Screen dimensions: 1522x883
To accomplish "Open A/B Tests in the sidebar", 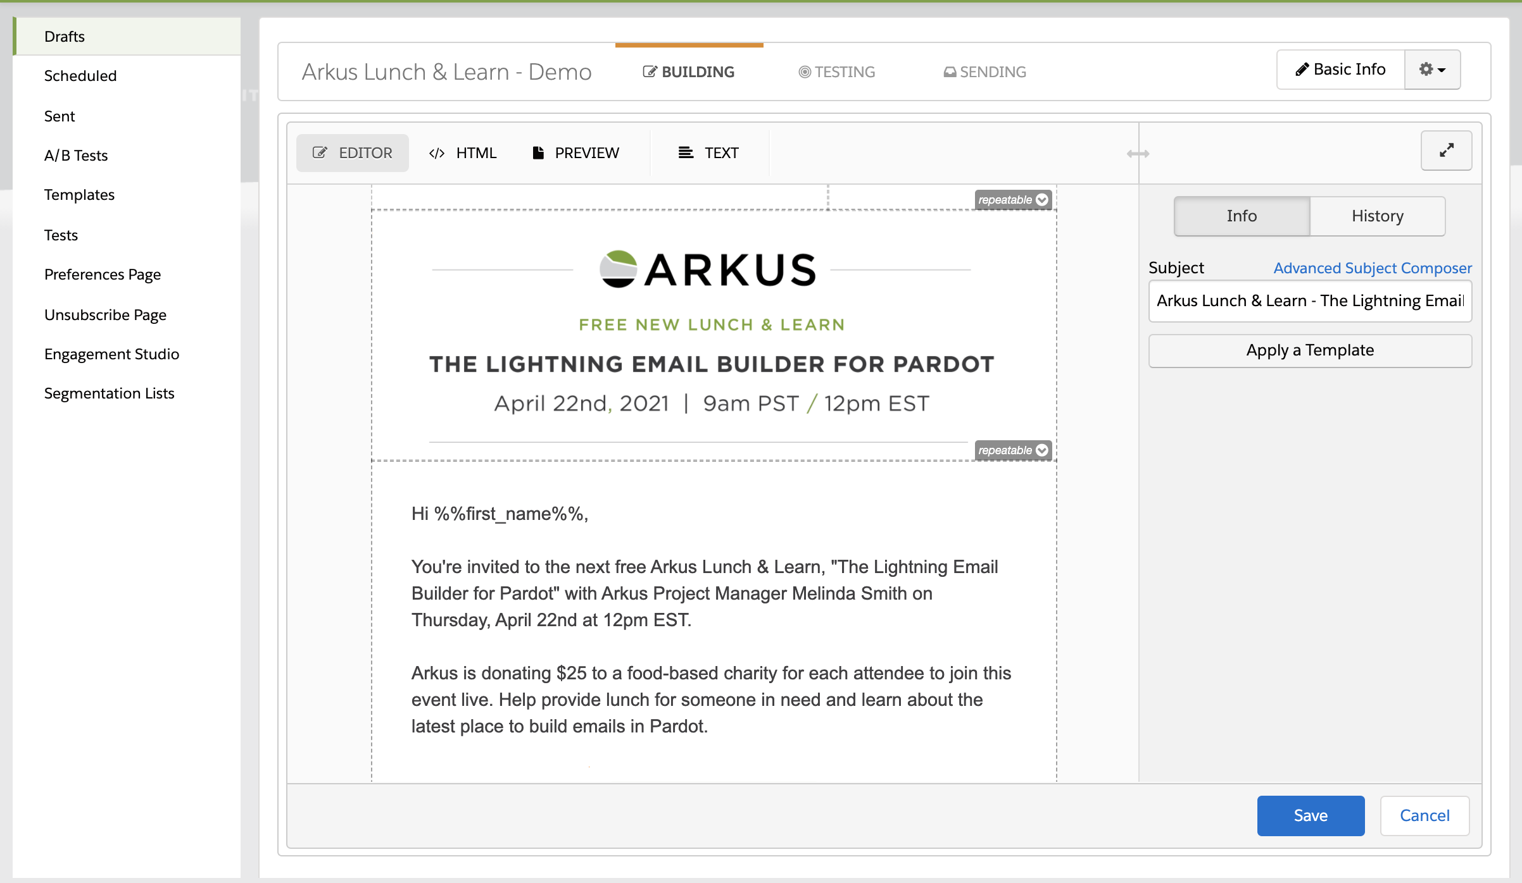I will (127, 156).
